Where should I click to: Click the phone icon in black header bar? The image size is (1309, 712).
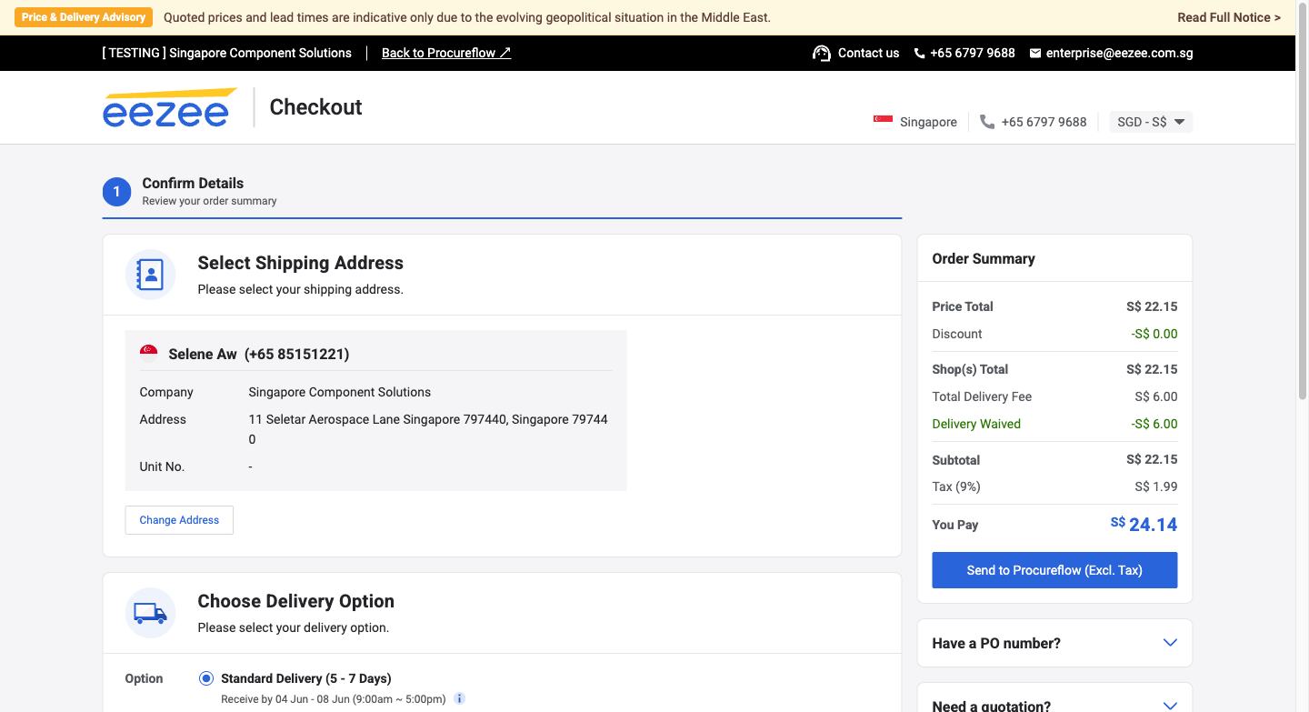[919, 53]
